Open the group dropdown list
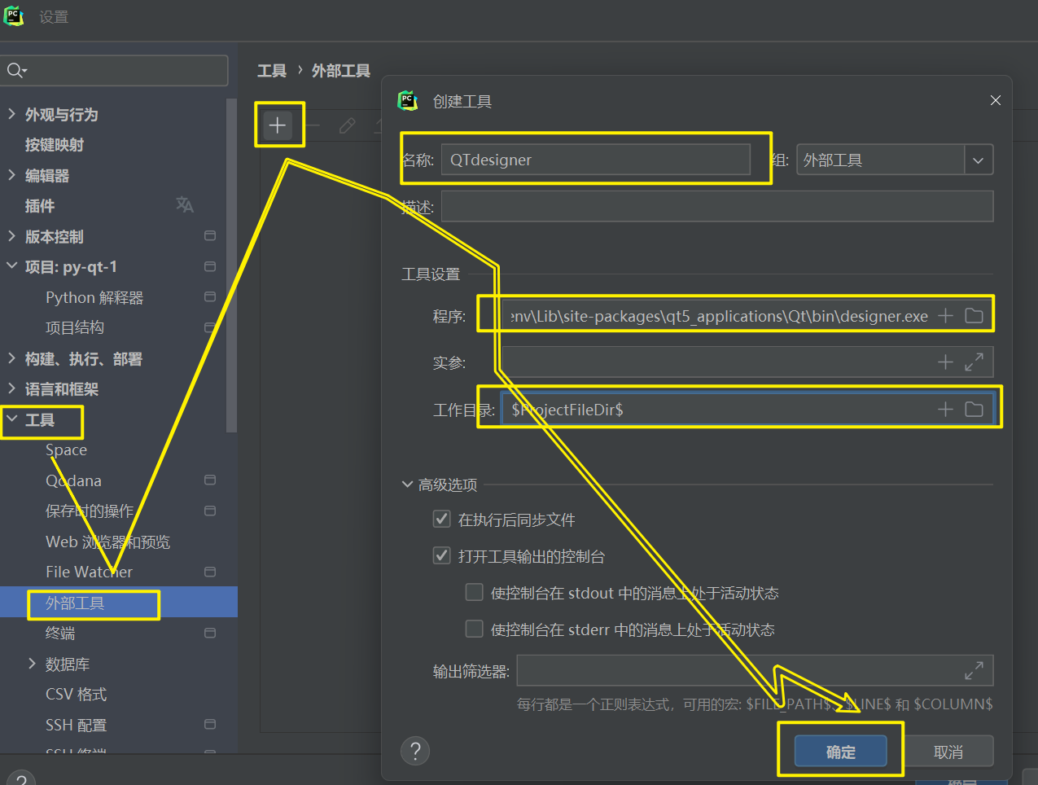This screenshot has width=1038, height=785. [x=978, y=160]
